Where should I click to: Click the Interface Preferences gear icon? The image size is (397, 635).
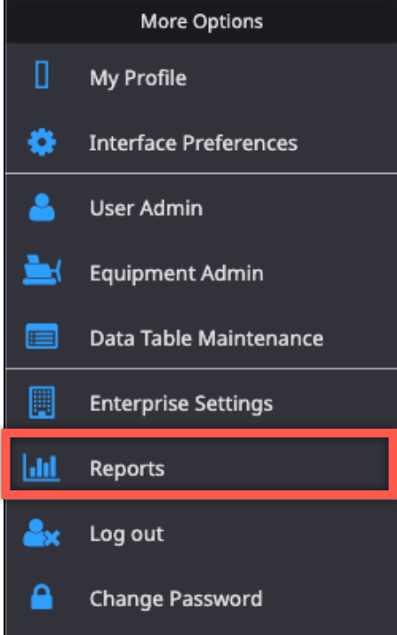pos(41,142)
